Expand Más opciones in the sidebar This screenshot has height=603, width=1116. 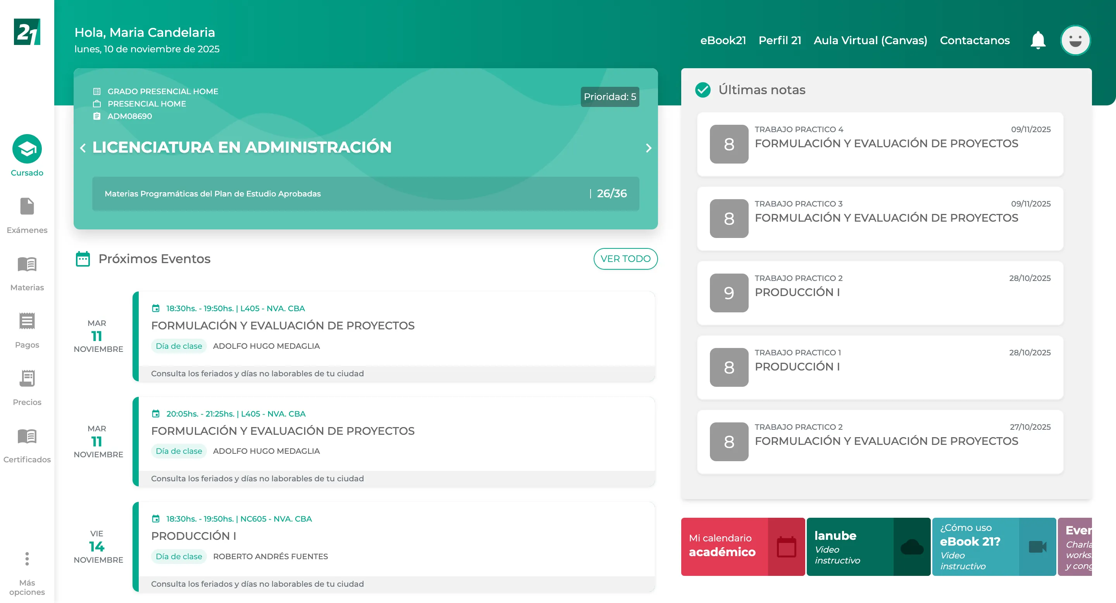27,559
